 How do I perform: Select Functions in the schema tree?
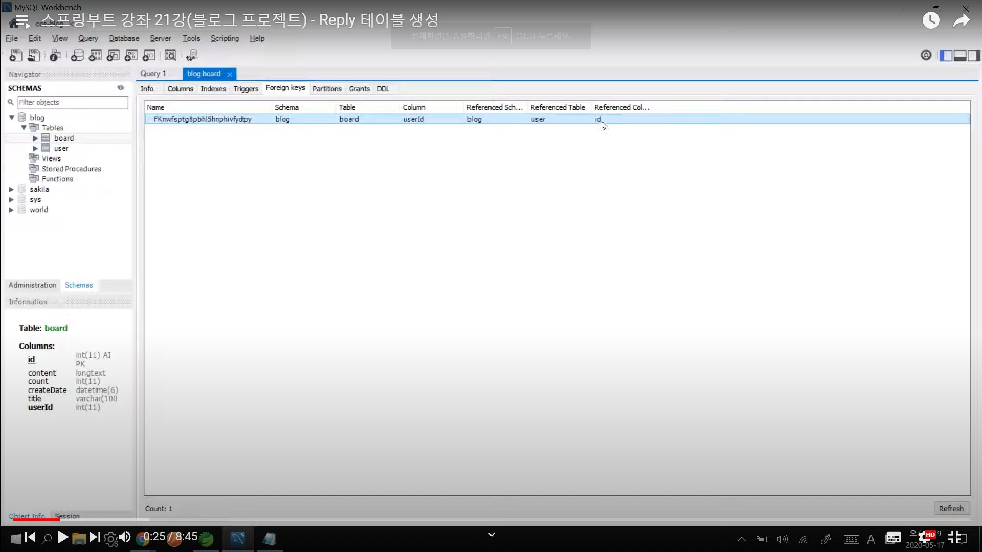point(57,179)
